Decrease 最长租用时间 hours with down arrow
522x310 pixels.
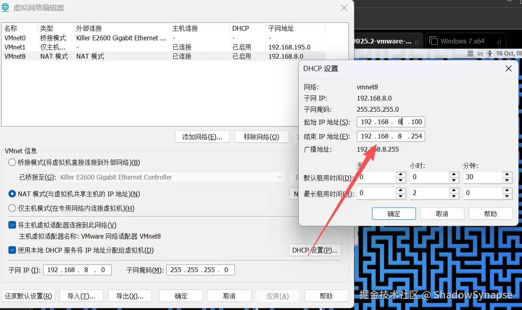point(454,196)
